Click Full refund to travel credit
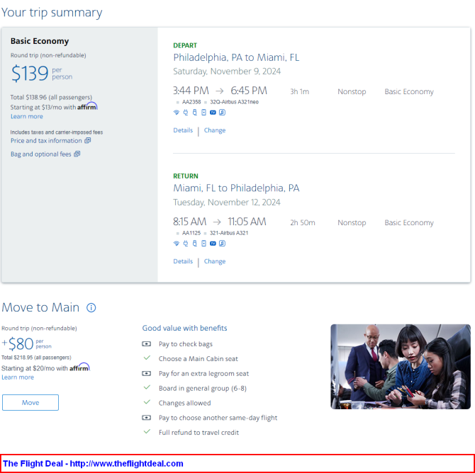 [x=199, y=433]
